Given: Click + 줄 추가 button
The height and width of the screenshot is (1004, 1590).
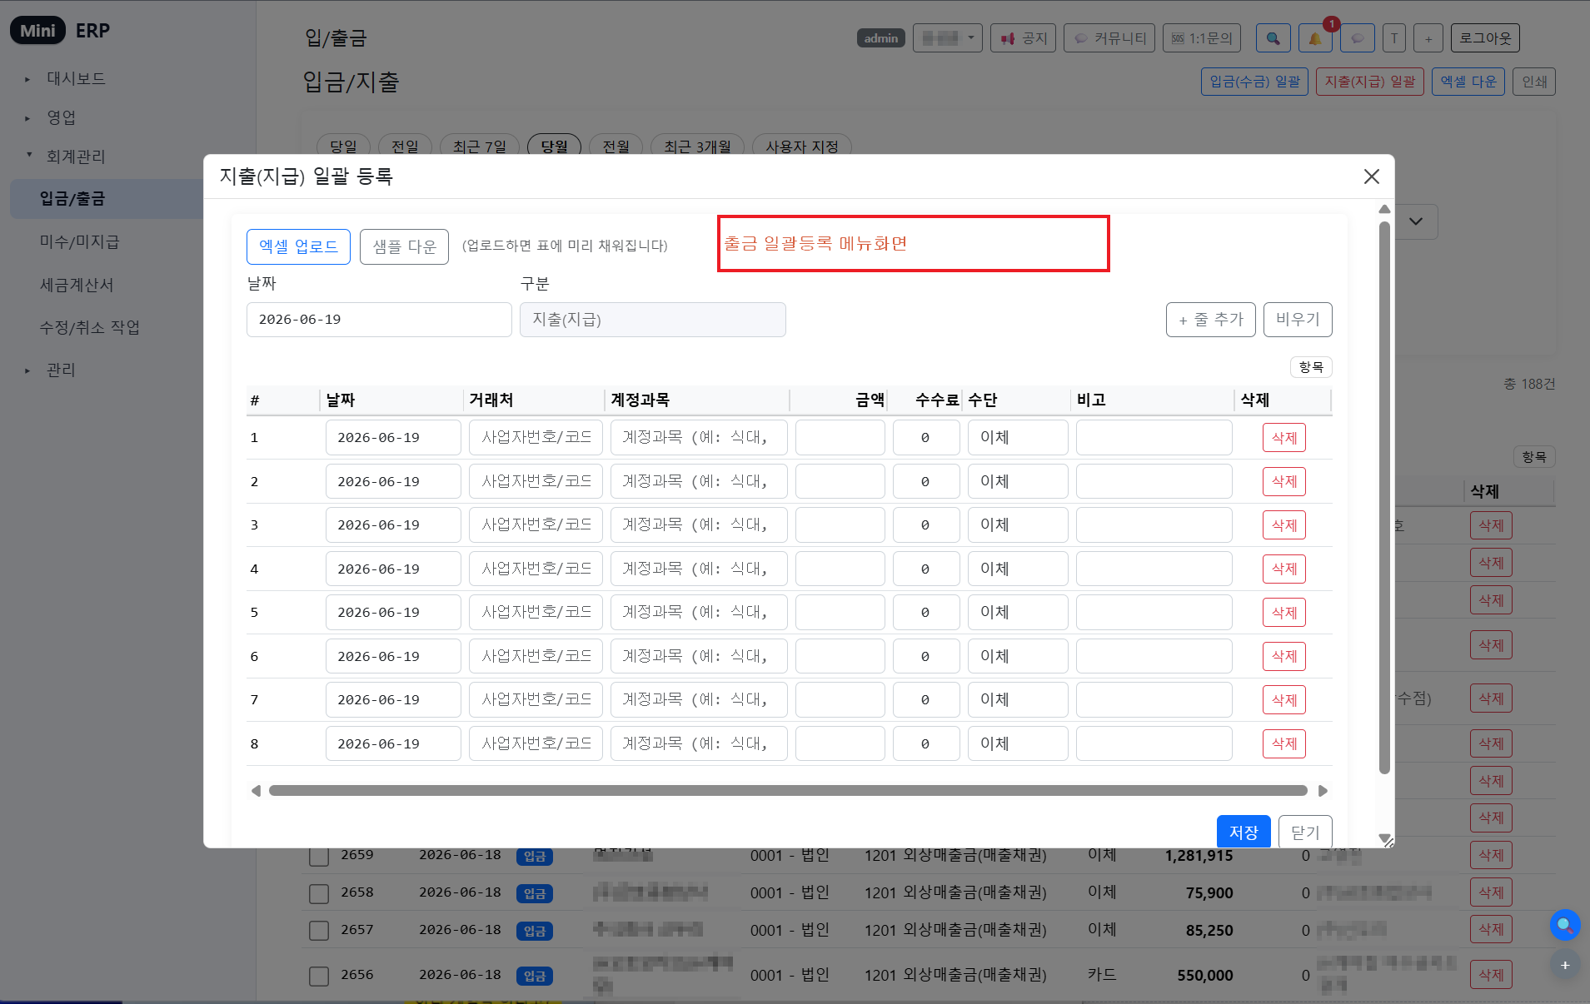Looking at the screenshot, I should 1211,321.
